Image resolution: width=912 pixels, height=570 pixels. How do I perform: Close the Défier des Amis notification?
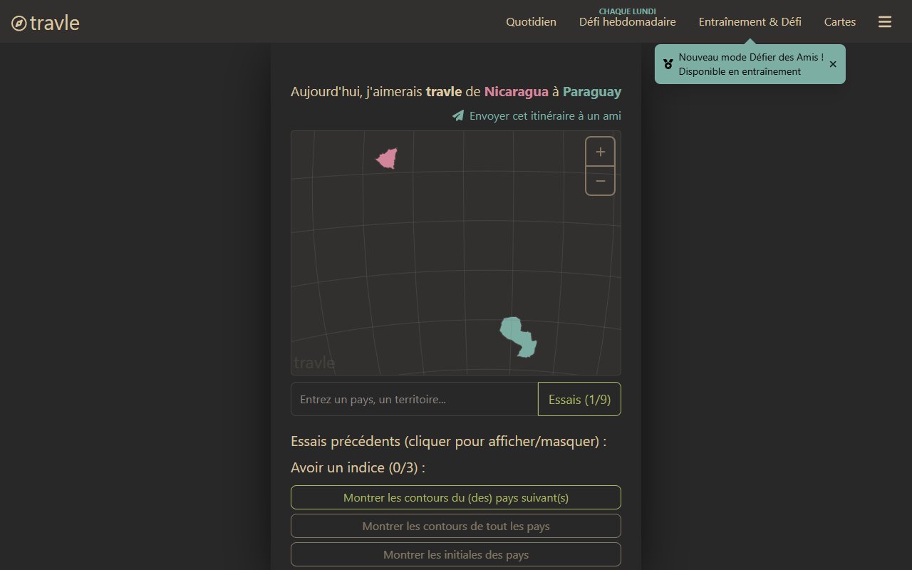coord(833,64)
